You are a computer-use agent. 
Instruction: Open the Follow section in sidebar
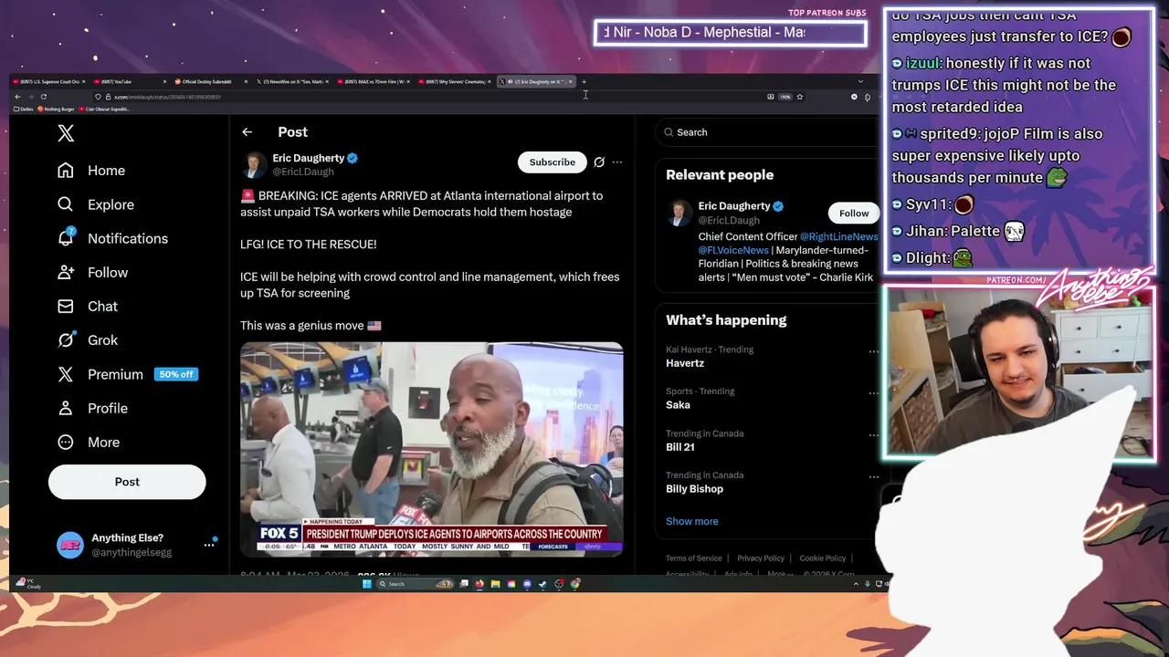[92, 272]
